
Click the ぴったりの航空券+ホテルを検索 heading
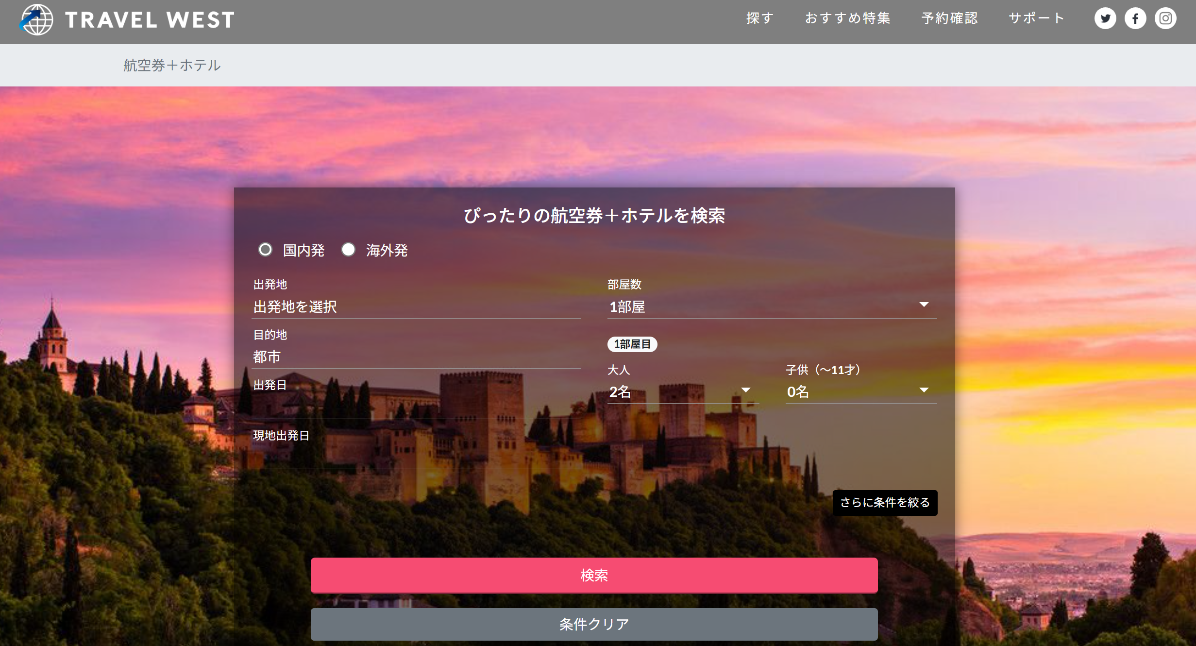point(594,215)
